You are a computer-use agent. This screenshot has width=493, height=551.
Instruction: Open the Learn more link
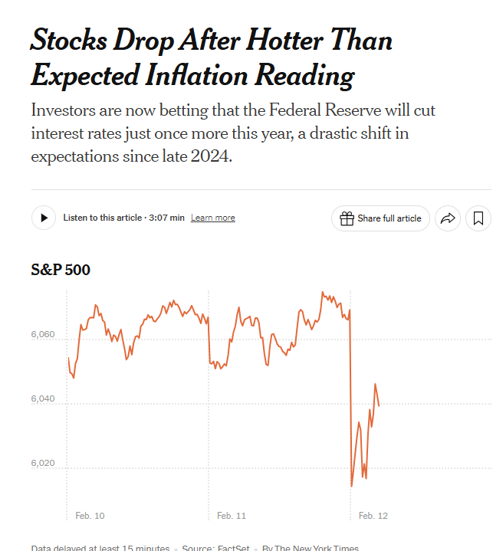212,218
